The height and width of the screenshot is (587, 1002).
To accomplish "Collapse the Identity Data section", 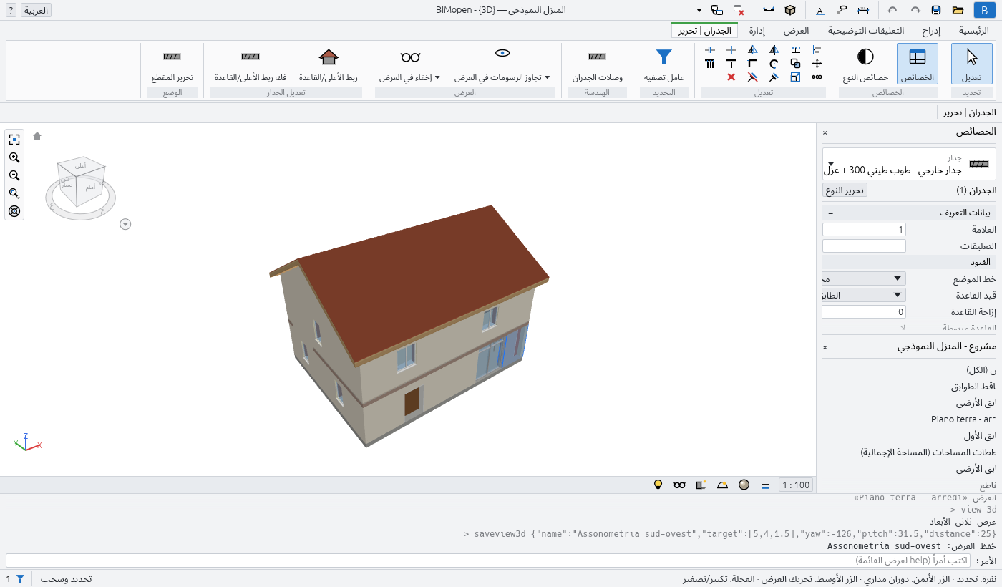I will (x=830, y=213).
